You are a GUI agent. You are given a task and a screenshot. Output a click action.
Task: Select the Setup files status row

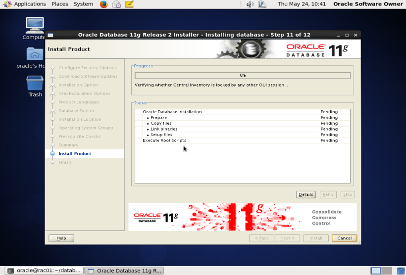(x=242, y=135)
